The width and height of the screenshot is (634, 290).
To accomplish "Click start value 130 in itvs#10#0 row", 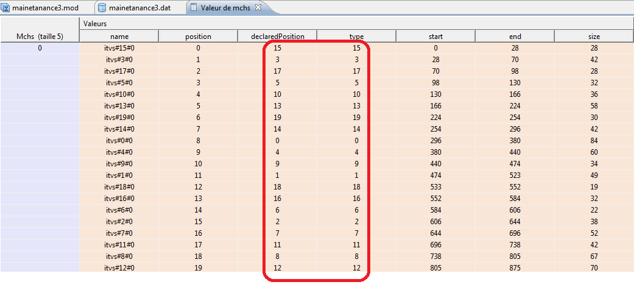I will point(435,94).
